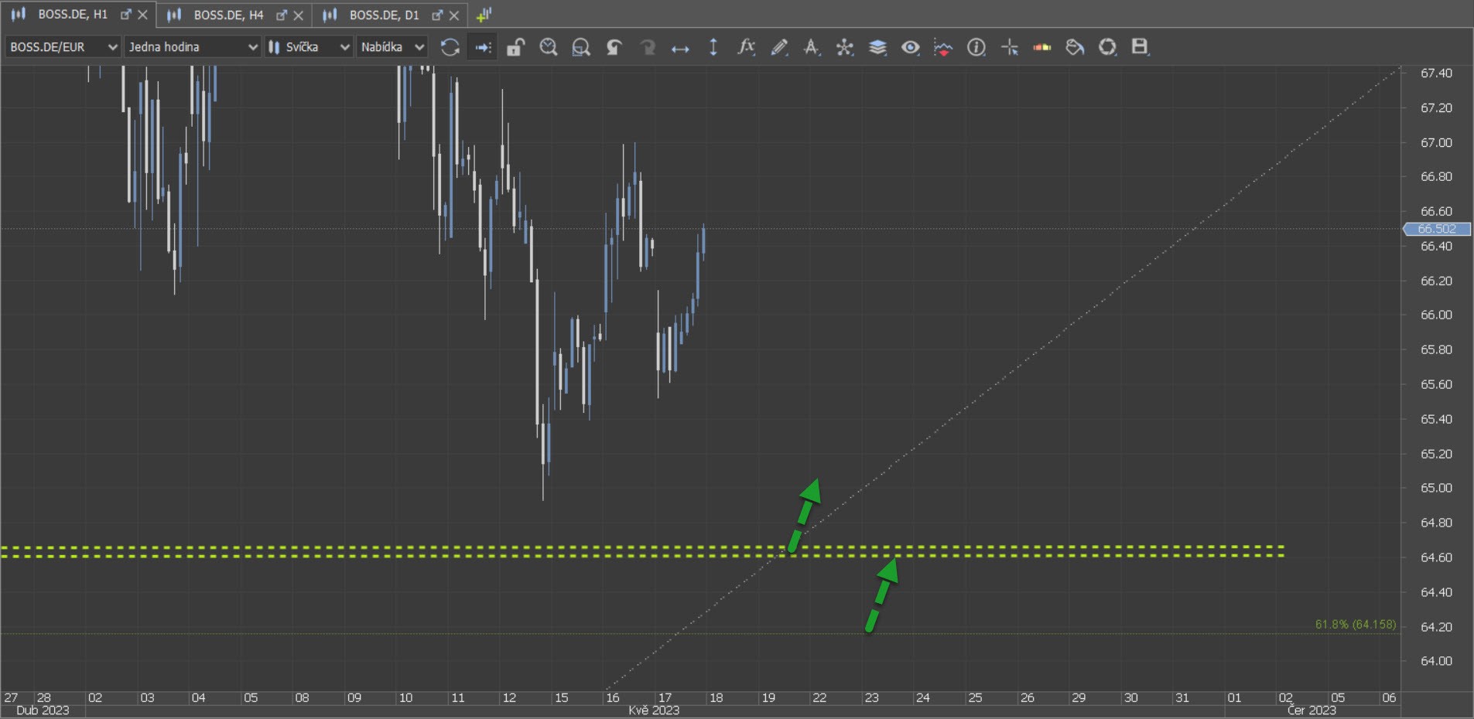
Task: Detach the BOSS.DE, H4 tab into window
Action: click(282, 15)
